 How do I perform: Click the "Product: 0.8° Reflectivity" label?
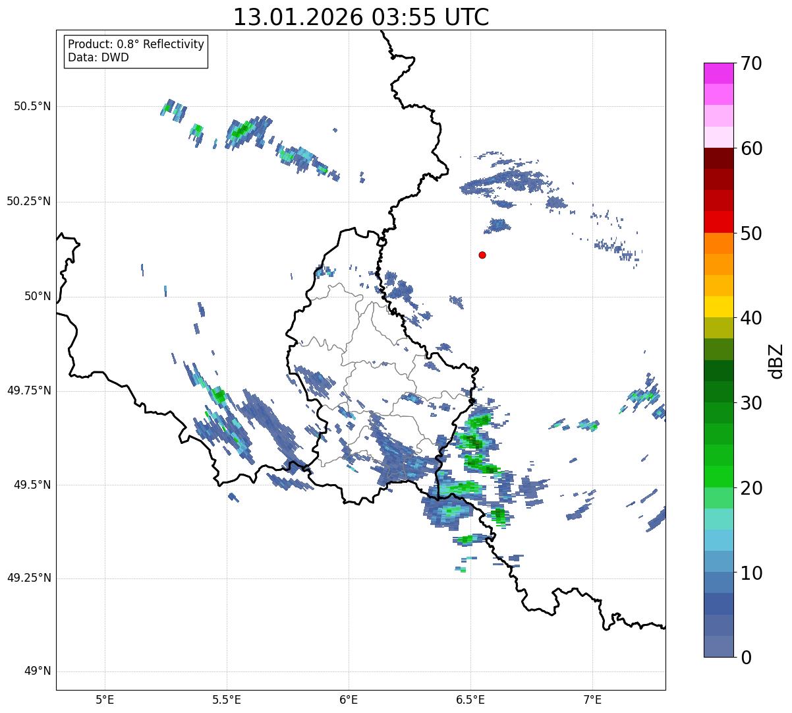pos(136,44)
